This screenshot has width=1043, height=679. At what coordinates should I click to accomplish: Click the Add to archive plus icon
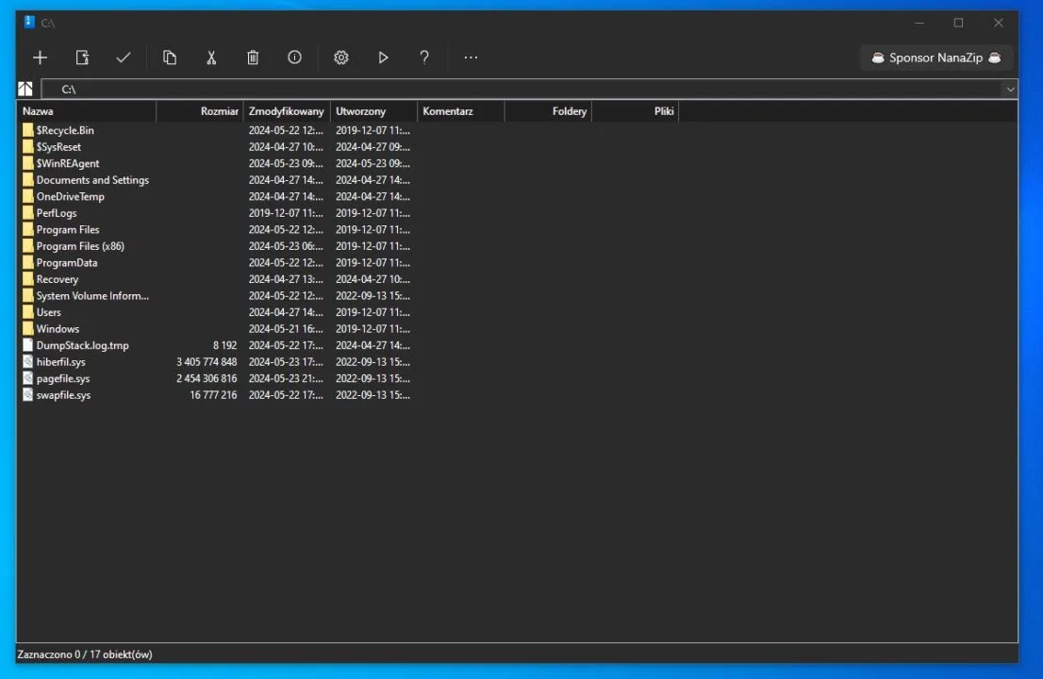(x=40, y=58)
